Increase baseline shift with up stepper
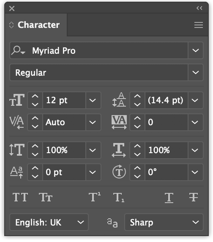This screenshot has width=213, height=242. point(35,168)
